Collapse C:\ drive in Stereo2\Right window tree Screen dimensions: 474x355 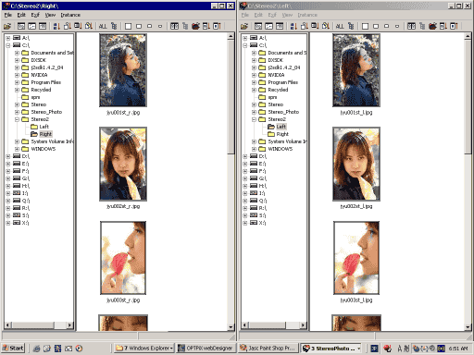click(x=8, y=45)
